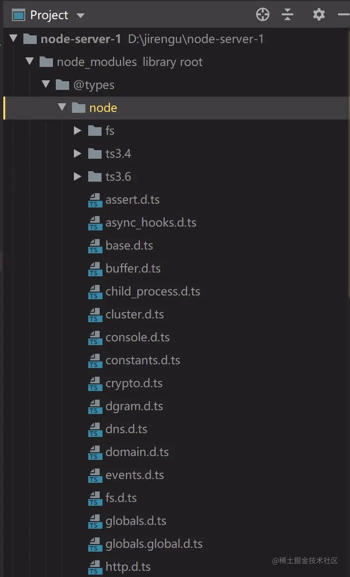Image resolution: width=350 pixels, height=577 pixels.
Task: Select globals.global.d.ts in tree
Action: [x=154, y=544]
